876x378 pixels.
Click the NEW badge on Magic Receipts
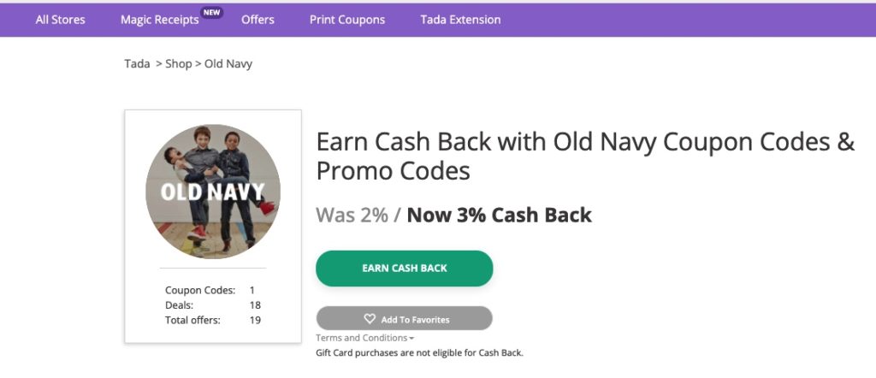point(211,12)
